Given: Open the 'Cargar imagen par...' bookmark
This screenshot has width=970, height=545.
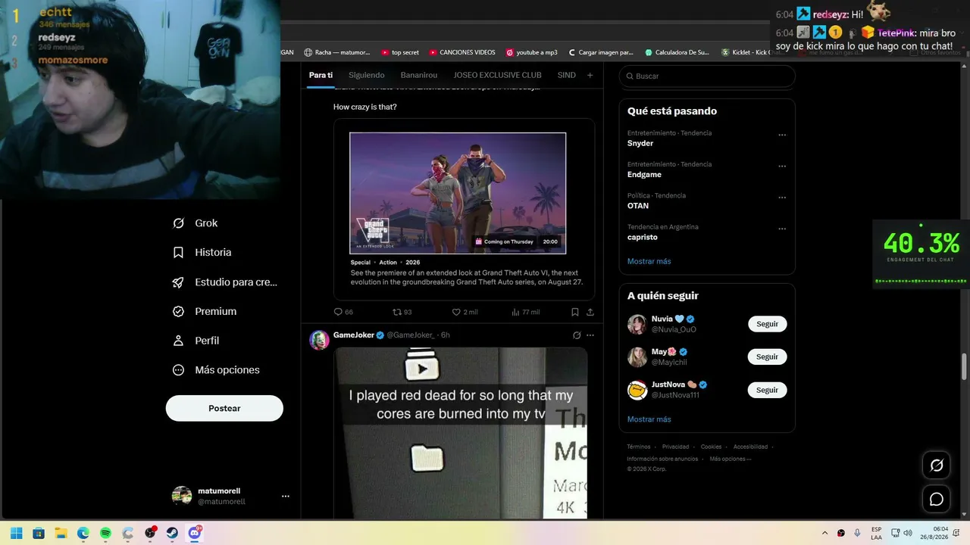Looking at the screenshot, I should pyautogui.click(x=600, y=52).
